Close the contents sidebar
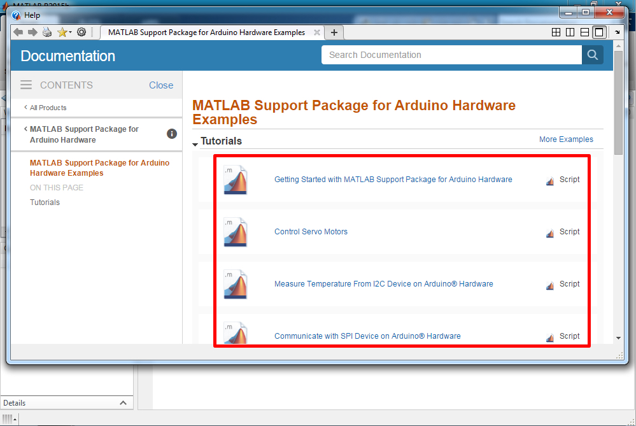 (161, 85)
